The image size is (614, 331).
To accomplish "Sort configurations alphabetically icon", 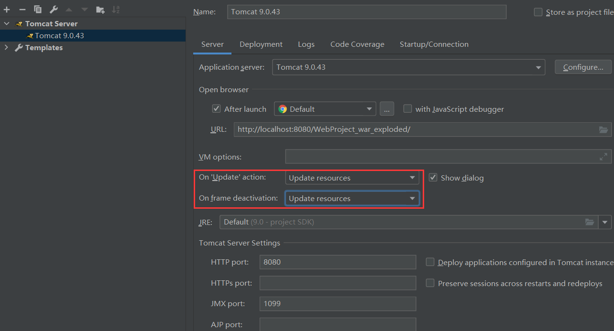I will pos(116,10).
